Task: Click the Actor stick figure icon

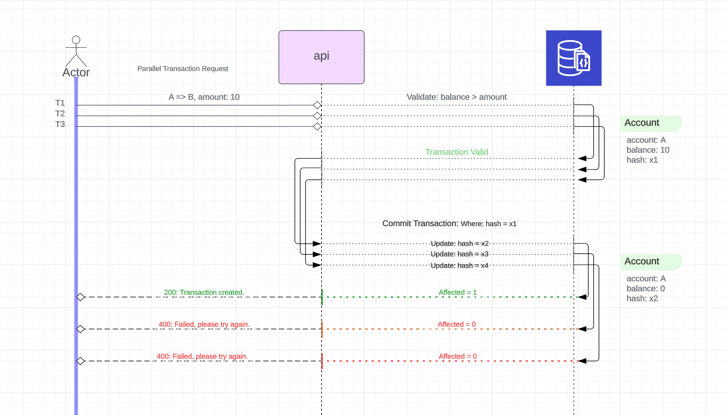Action: click(76, 51)
